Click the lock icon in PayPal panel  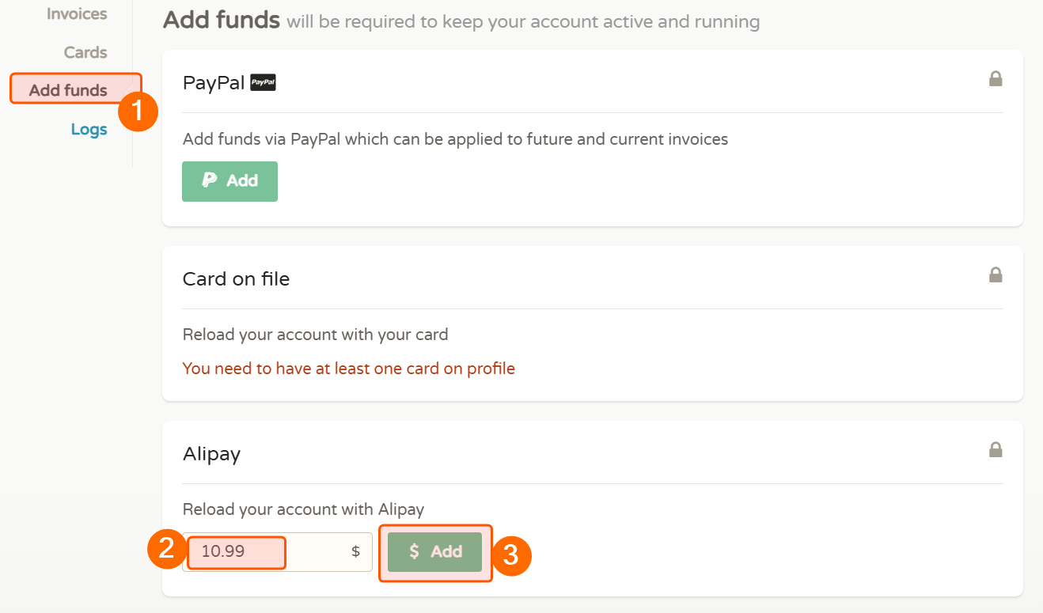[996, 79]
